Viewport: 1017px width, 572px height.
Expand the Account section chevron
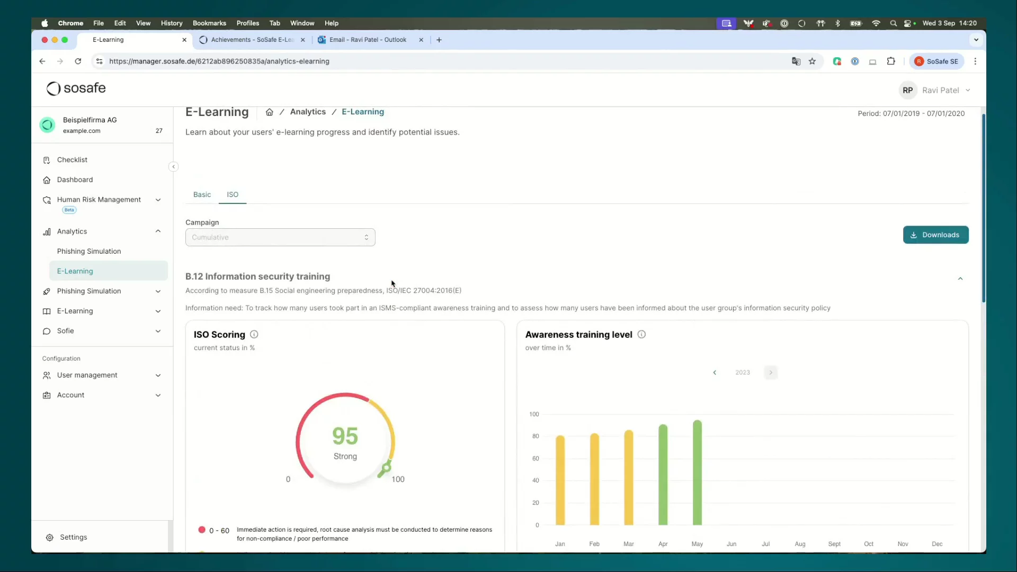[x=158, y=396]
